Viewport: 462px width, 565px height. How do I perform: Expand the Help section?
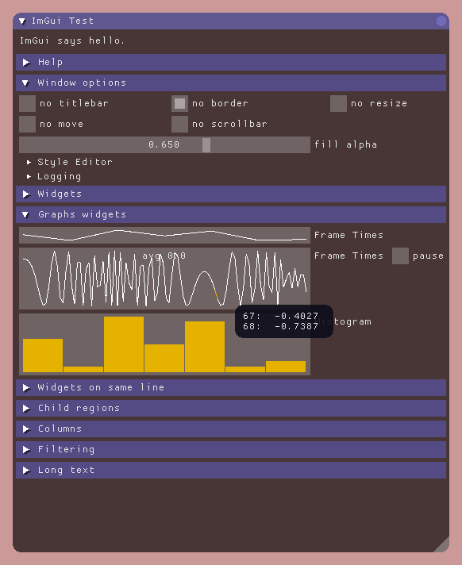click(x=231, y=63)
